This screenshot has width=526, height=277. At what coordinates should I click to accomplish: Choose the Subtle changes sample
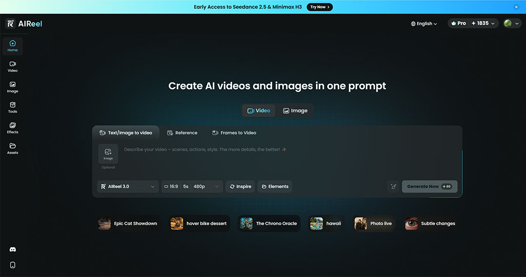pos(431,223)
